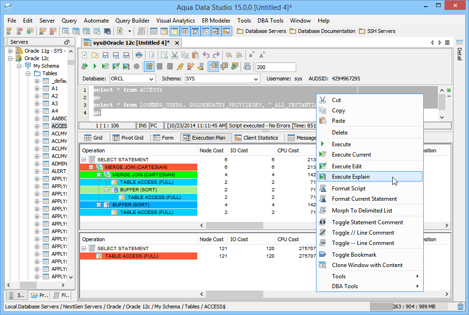
Task: Click the Execute Explain icon in toolbar
Action: coord(126,66)
